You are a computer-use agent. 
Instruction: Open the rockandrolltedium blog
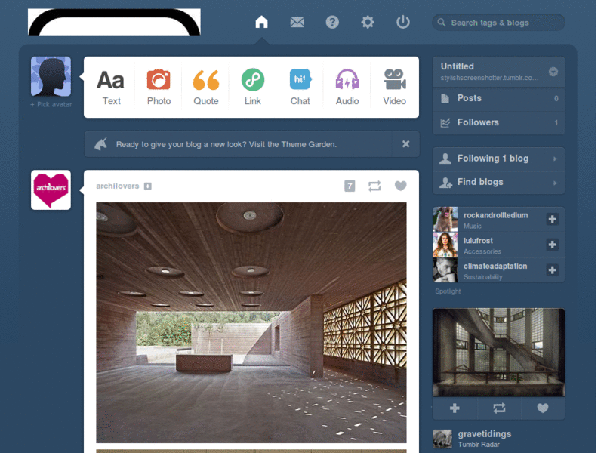tap(495, 215)
